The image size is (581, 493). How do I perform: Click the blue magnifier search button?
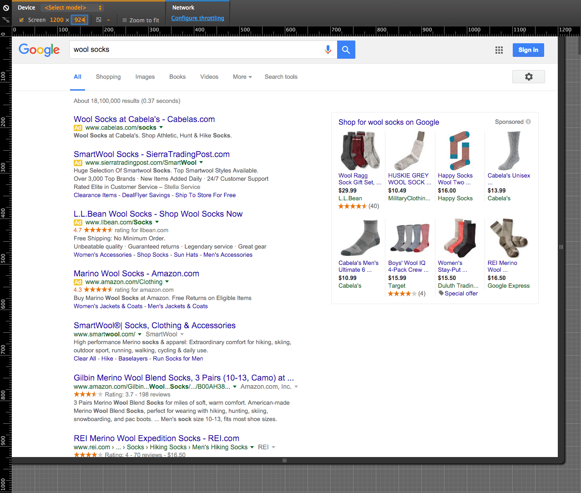[346, 50]
